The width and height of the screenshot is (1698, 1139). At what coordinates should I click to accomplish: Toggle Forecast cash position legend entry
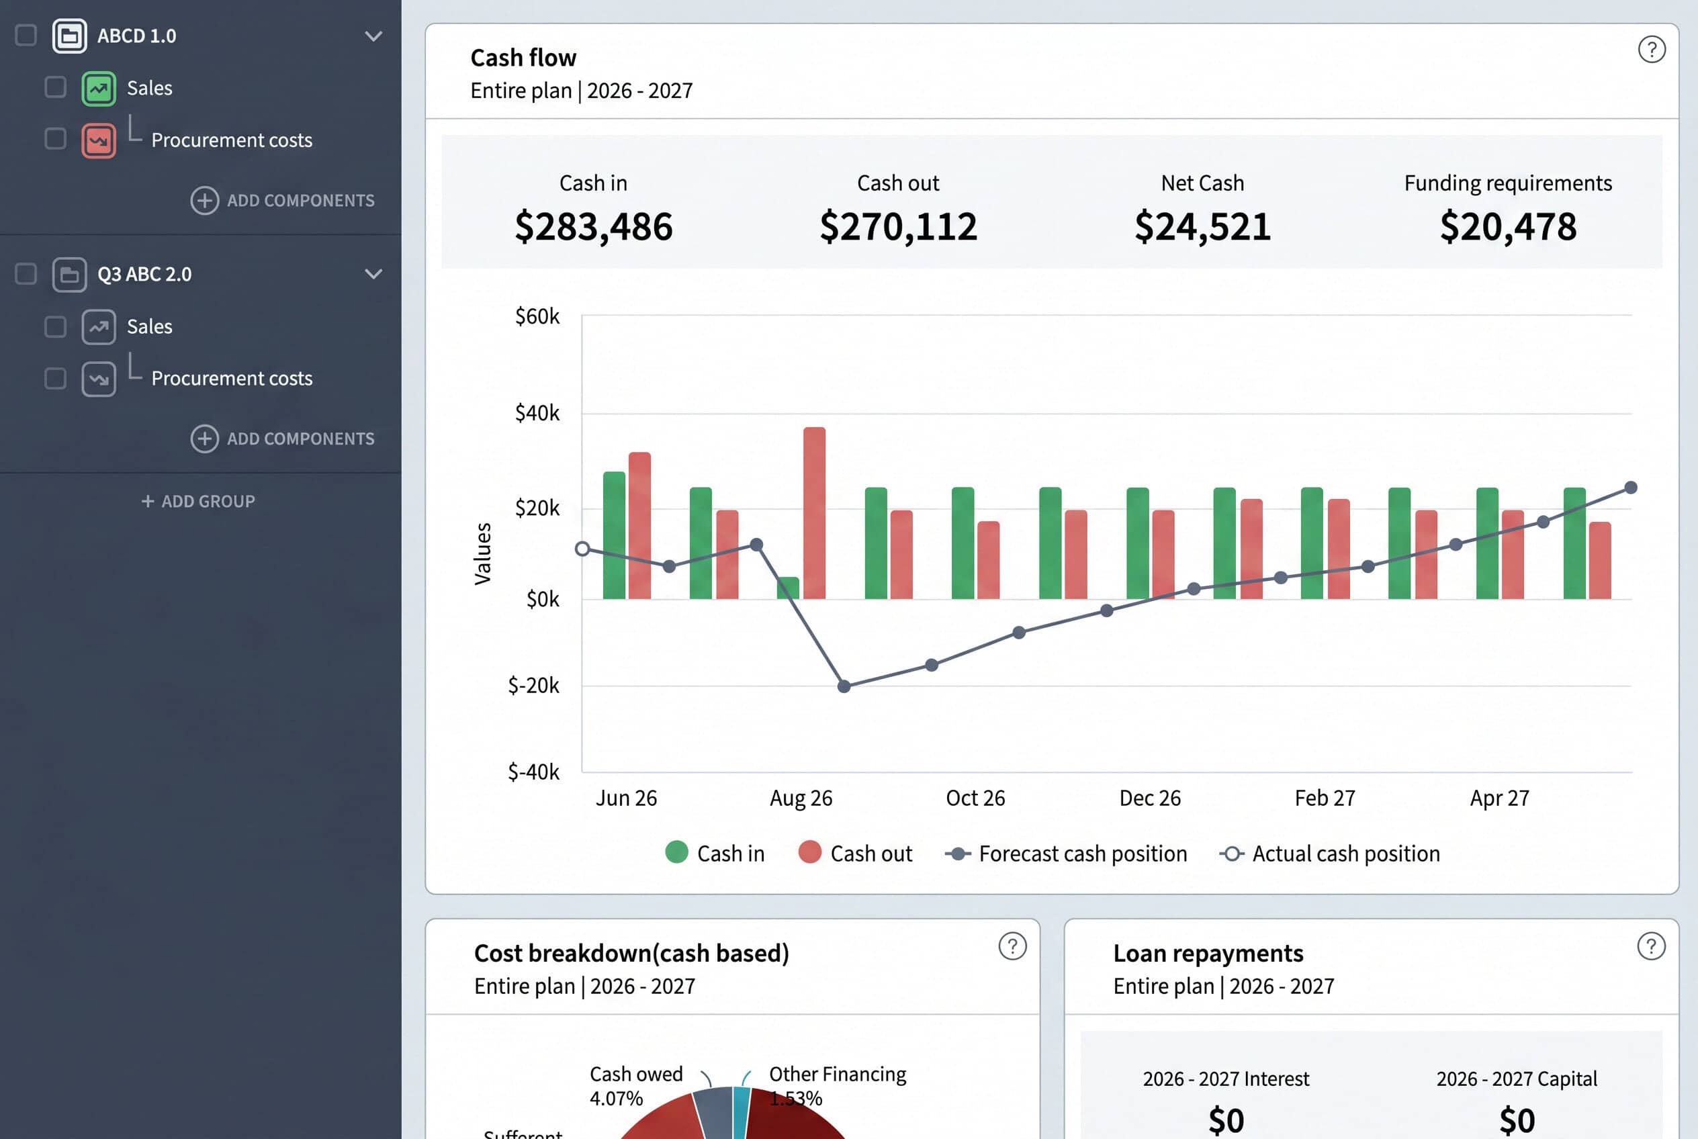(x=1066, y=854)
